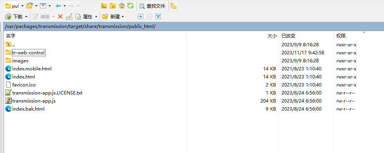Click the images folder icon
The width and height of the screenshot is (384, 153).
(x=8, y=60)
